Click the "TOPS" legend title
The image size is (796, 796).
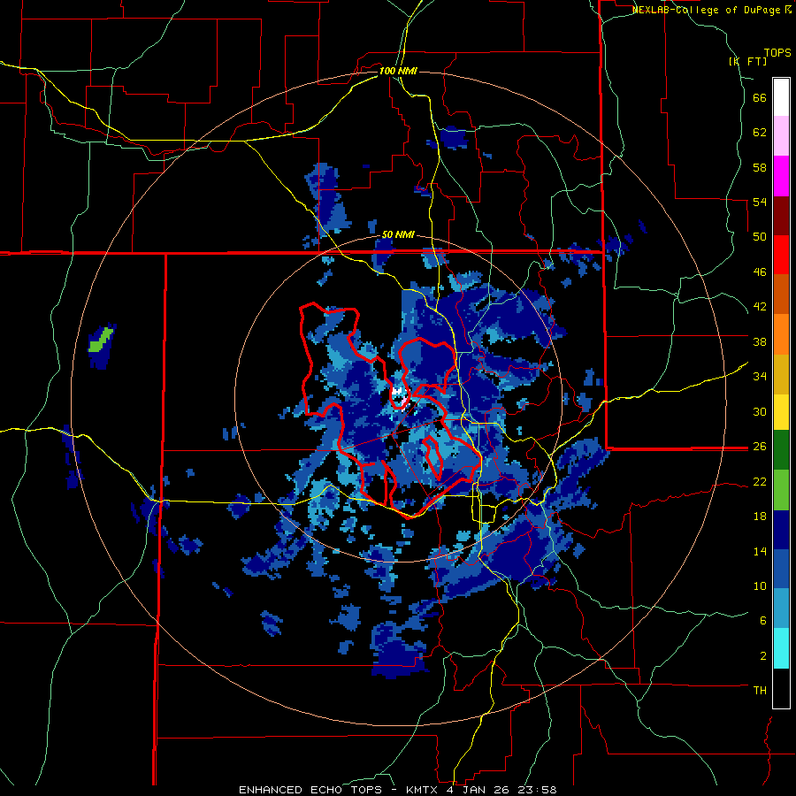777,53
